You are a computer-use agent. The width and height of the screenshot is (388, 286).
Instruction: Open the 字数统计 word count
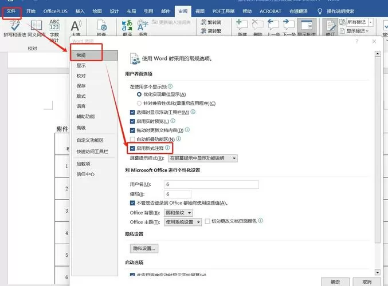[x=54, y=30]
